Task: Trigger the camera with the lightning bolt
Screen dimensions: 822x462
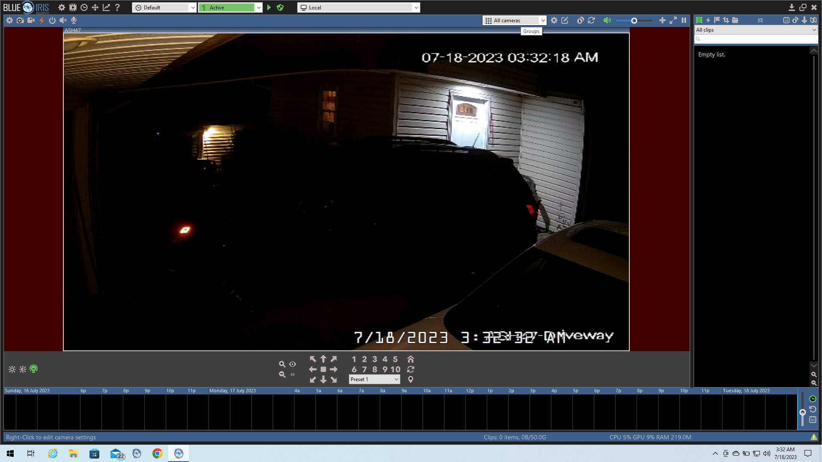Action: [42, 20]
